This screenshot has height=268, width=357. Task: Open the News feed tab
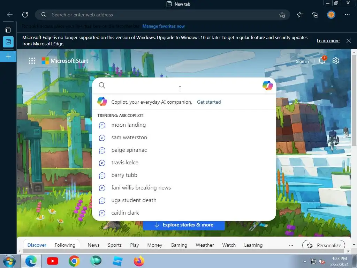click(x=93, y=245)
